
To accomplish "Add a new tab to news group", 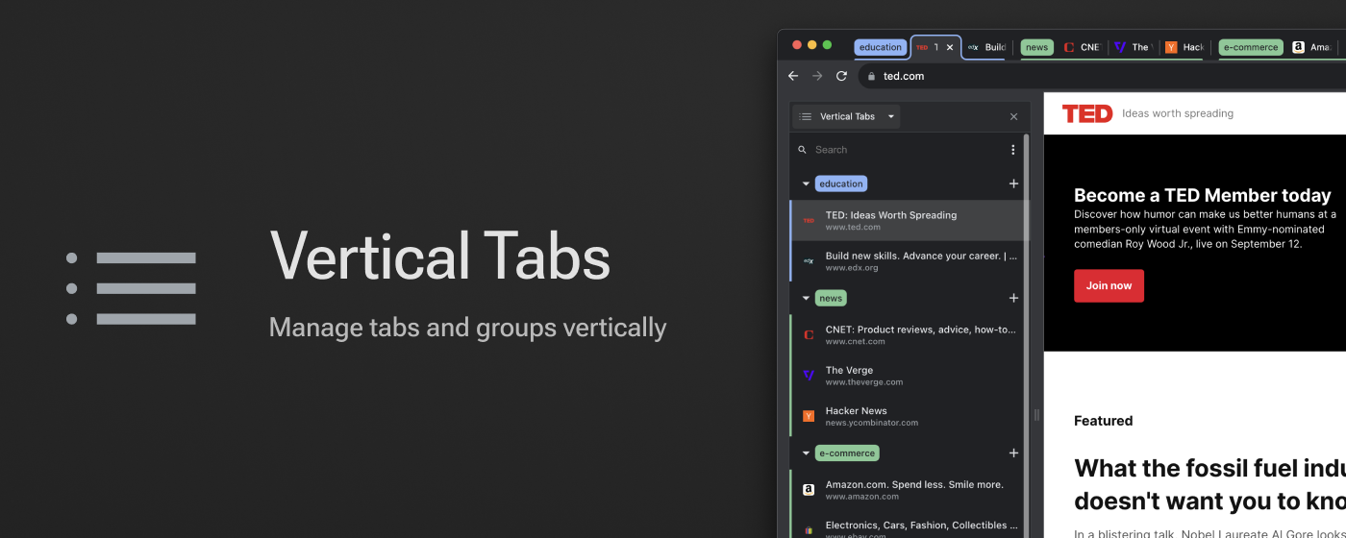I will 1013,298.
